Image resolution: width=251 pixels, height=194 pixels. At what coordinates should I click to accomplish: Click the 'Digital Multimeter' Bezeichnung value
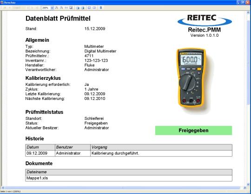pos(100,51)
